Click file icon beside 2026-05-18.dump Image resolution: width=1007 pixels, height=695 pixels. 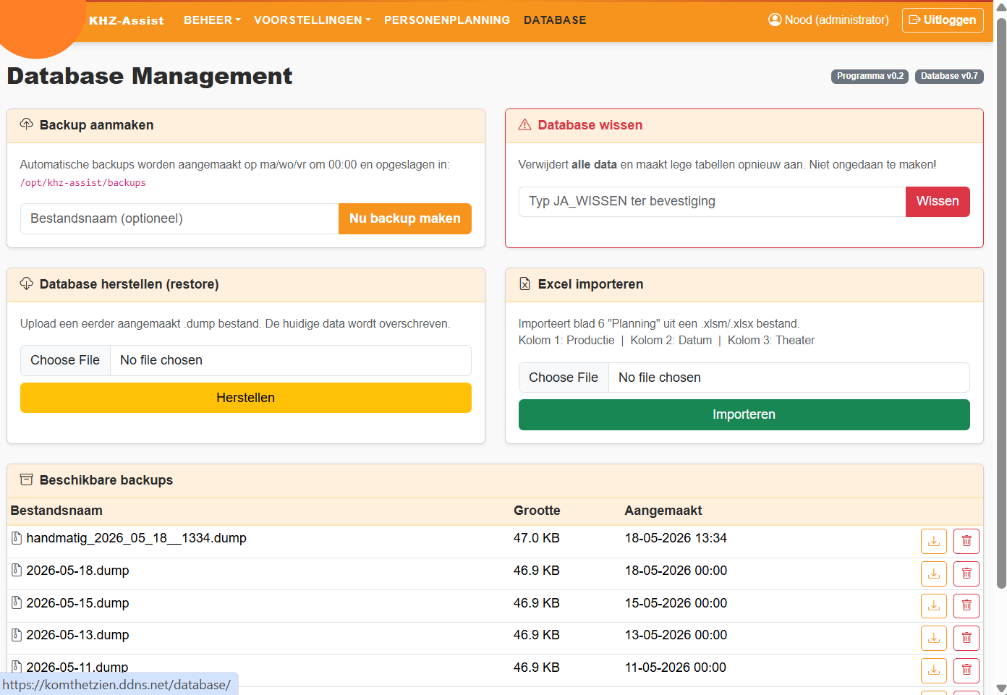[17, 570]
